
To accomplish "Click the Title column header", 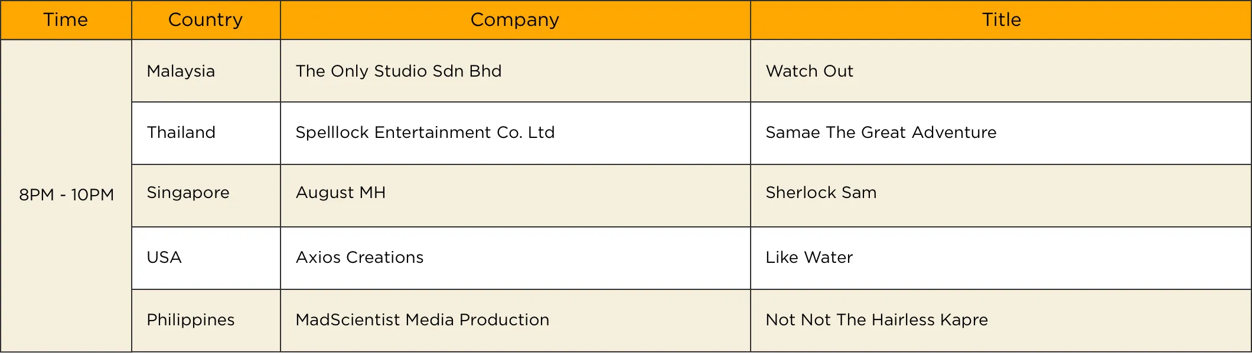I will pos(1001,20).
